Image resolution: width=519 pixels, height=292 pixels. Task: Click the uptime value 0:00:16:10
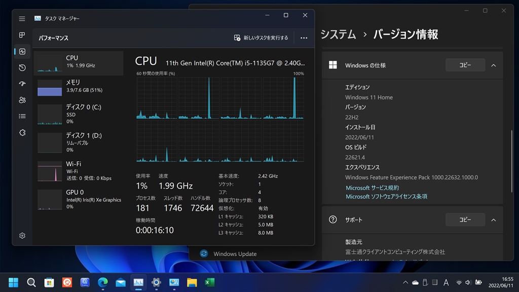(x=155, y=230)
